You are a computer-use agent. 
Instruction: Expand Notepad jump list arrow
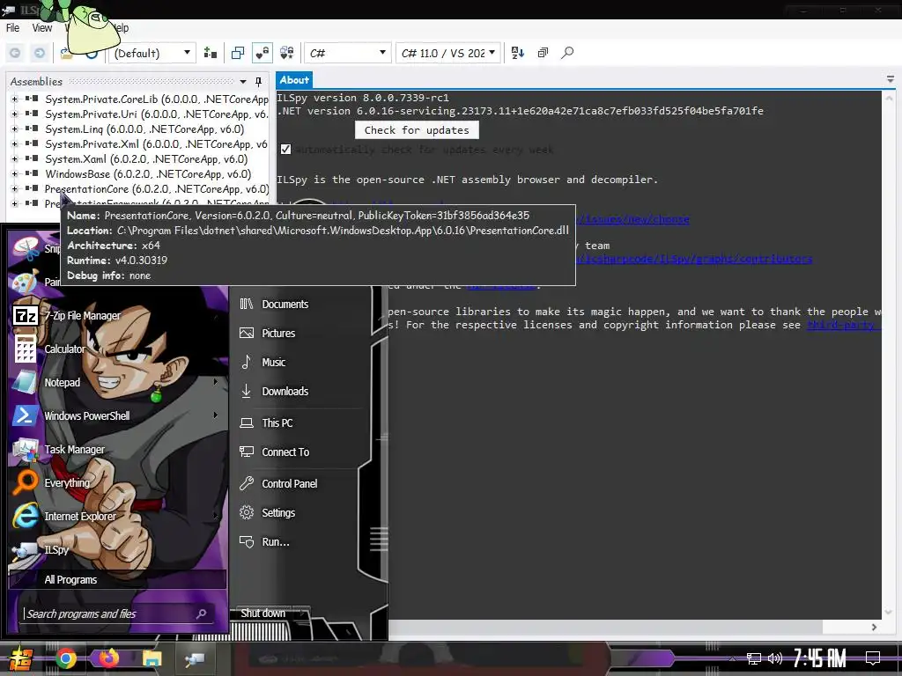tap(216, 382)
